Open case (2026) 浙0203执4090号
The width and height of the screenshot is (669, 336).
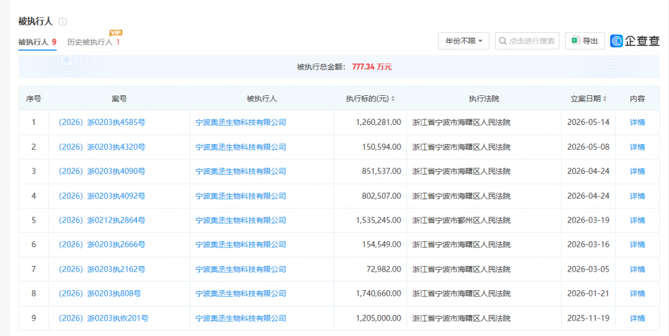tap(102, 171)
